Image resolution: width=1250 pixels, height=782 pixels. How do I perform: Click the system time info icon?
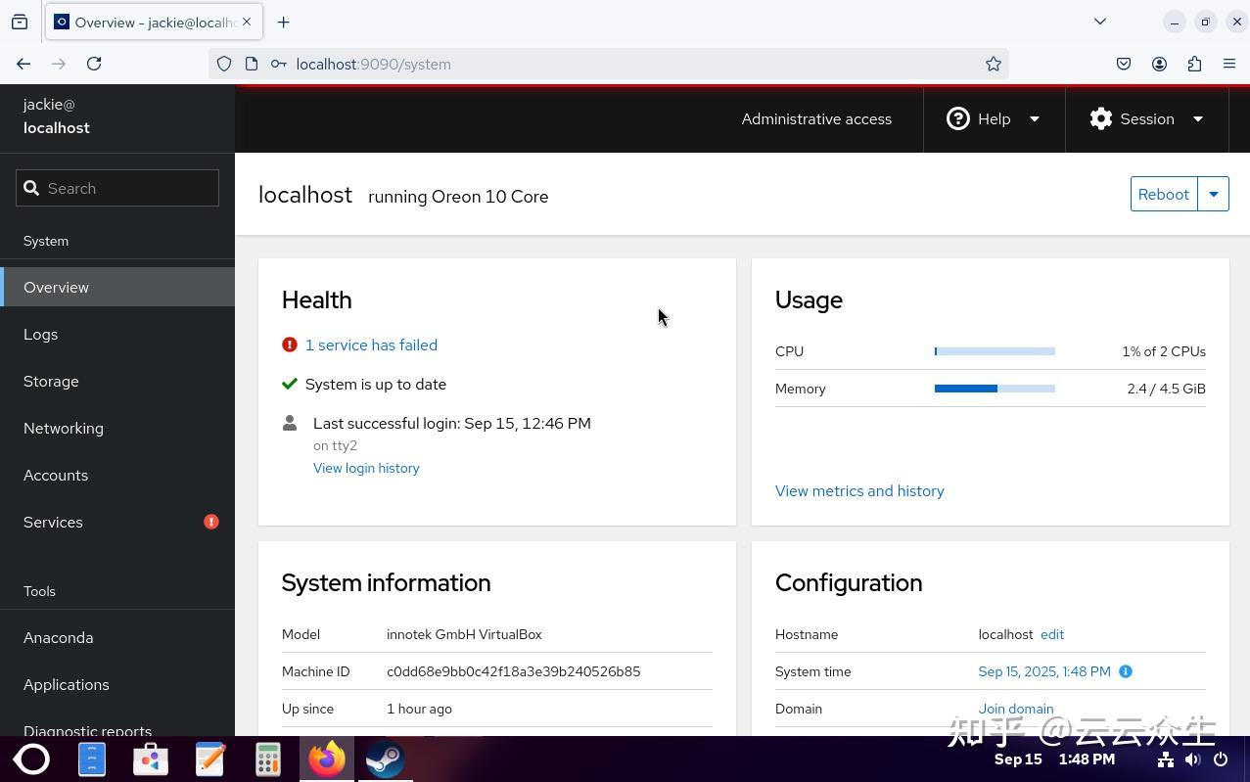1126,671
